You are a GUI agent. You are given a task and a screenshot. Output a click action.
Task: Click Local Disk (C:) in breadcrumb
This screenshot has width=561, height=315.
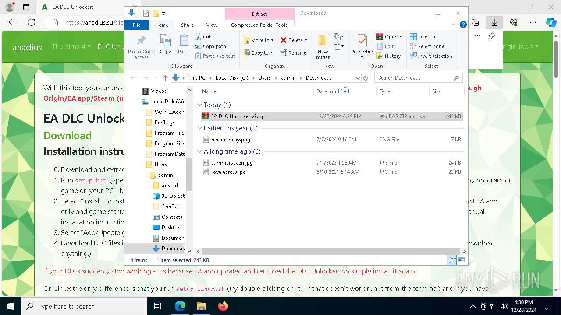coord(232,78)
